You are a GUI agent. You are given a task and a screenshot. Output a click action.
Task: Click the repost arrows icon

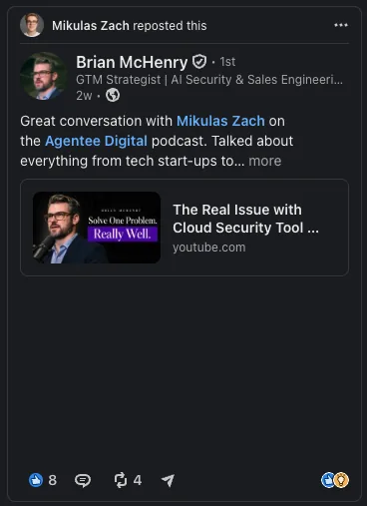(x=121, y=480)
